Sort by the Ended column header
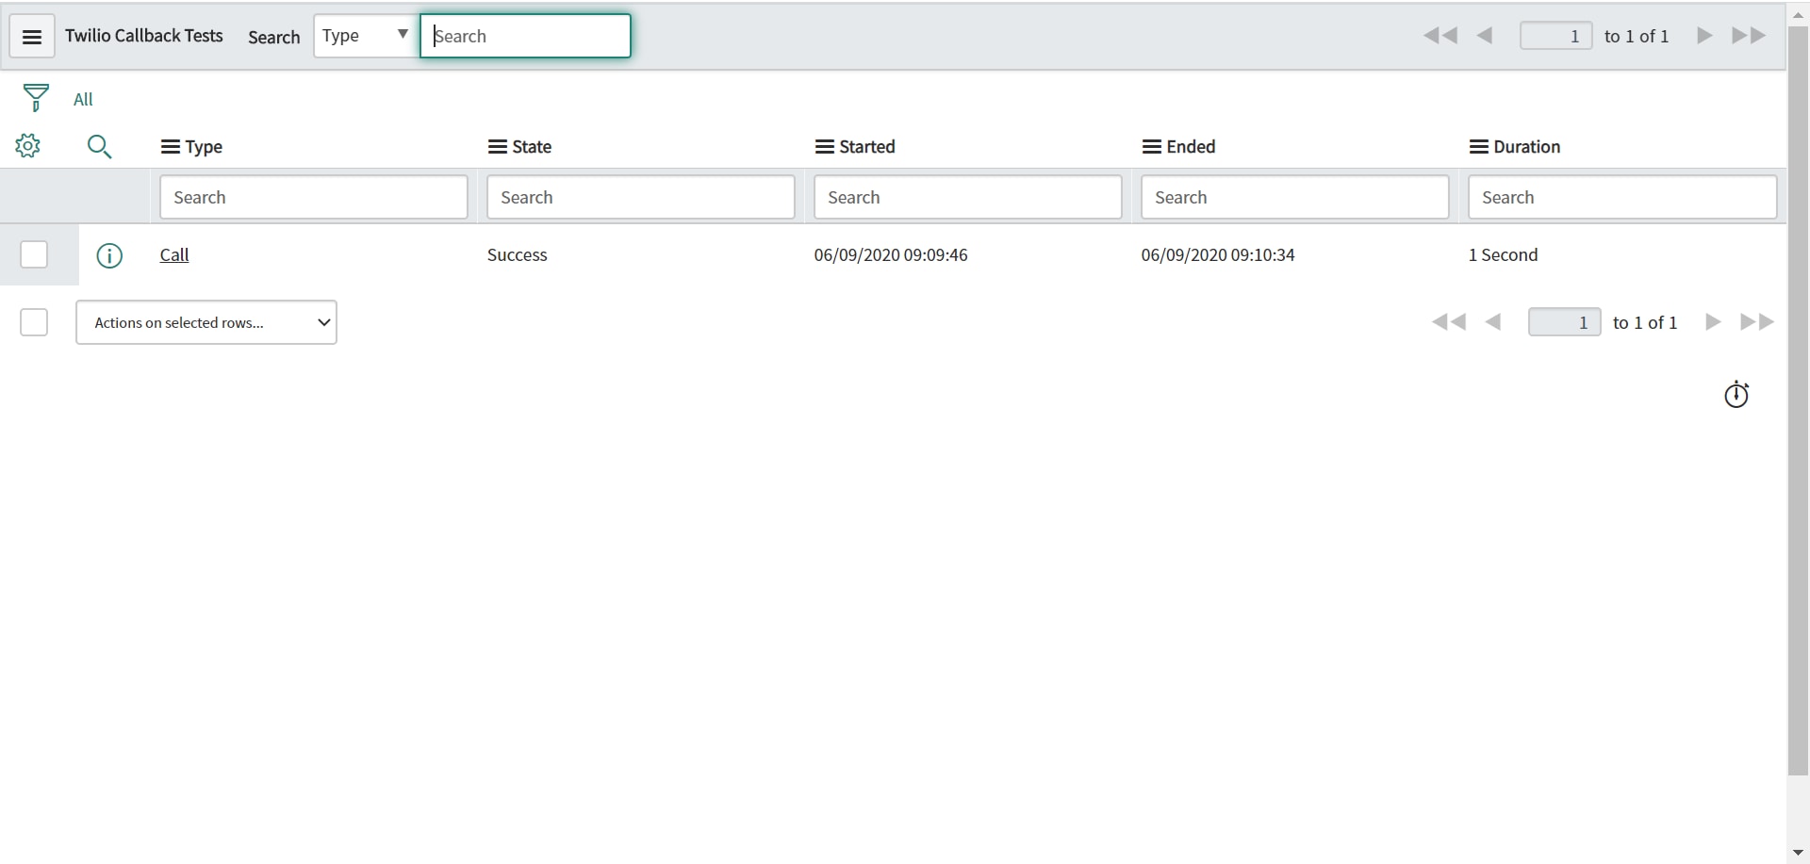The width and height of the screenshot is (1810, 864). tap(1191, 147)
